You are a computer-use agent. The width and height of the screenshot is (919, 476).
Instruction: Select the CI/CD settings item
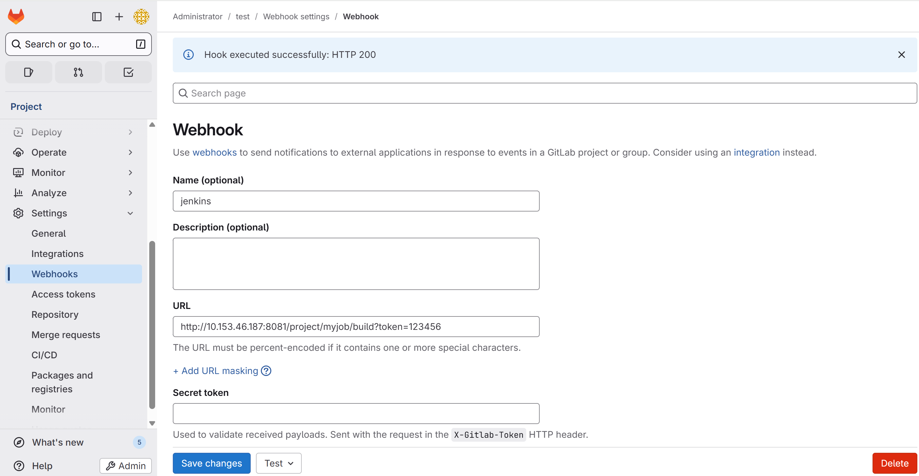44,355
